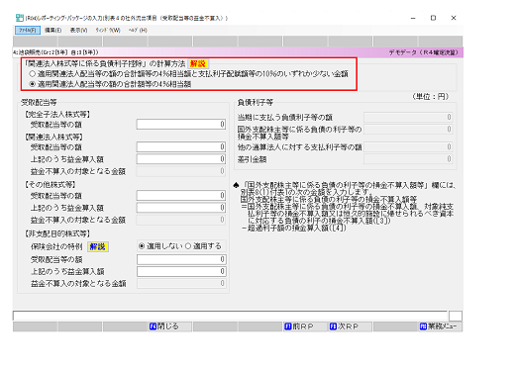Image resolution: width=517 pixels, height=370 pixels.
Task: Click 受取配当等の額 field under その他株式等
Action: [181, 196]
